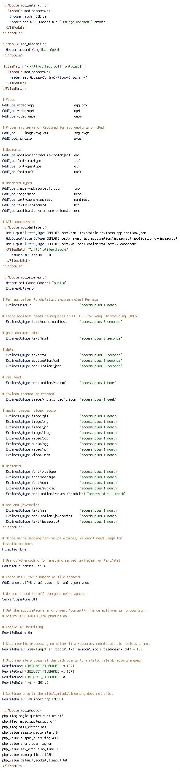Viewport: 180px width, 771px height.
Task: Click the "AddType application/x-chrome-extension crx" line
Action: point(41,211)
